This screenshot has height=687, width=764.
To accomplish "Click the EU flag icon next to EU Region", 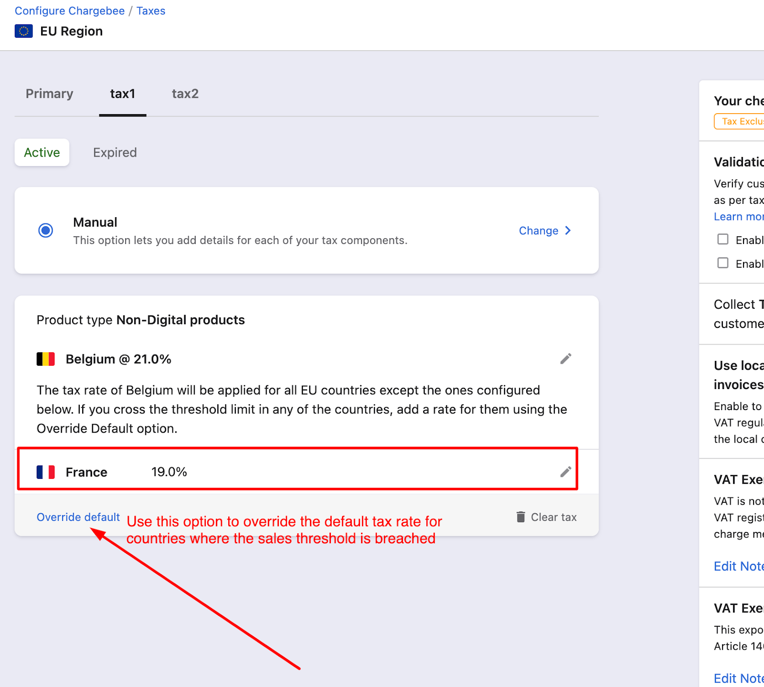I will [23, 31].
